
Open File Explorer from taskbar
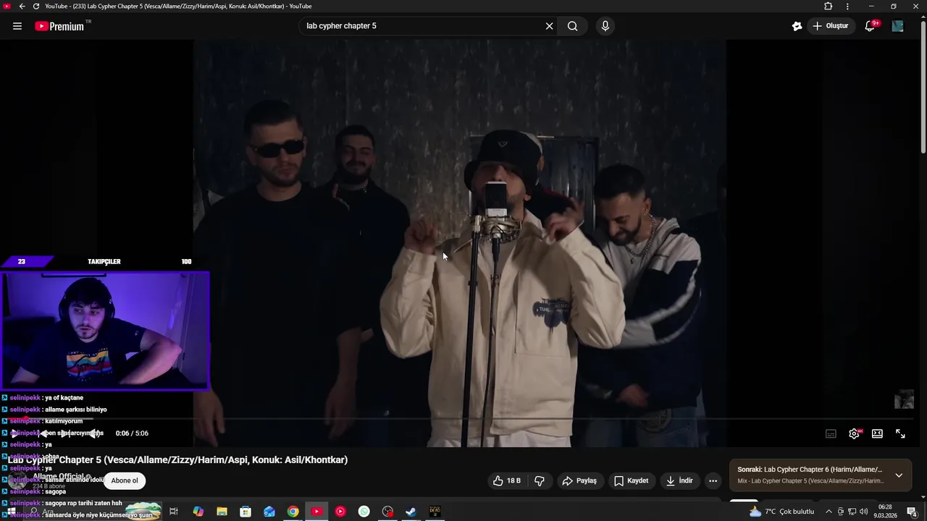(x=222, y=512)
